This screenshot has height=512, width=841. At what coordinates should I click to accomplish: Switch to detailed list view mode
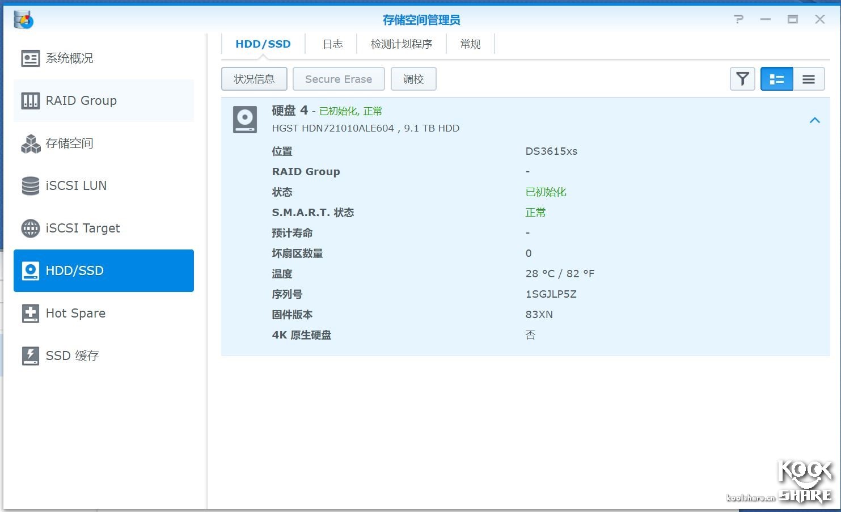point(776,79)
